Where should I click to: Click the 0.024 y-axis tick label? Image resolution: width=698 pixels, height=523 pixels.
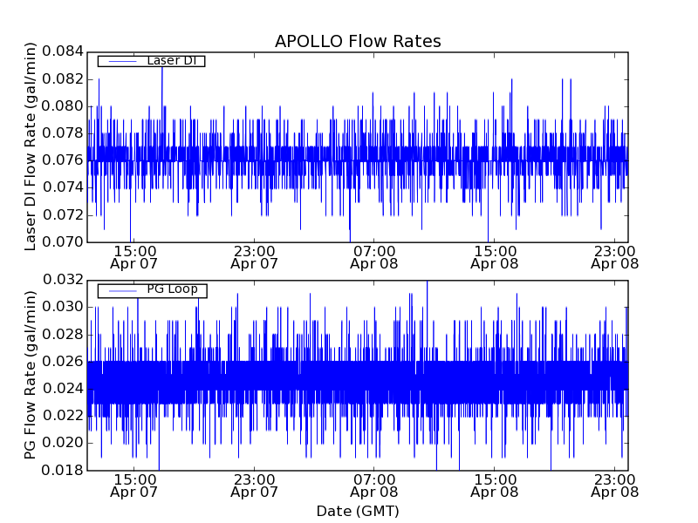pos(63,389)
